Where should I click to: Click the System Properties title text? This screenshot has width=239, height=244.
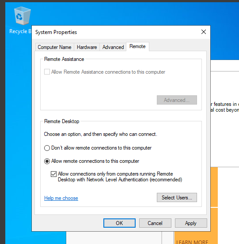tap(56, 32)
